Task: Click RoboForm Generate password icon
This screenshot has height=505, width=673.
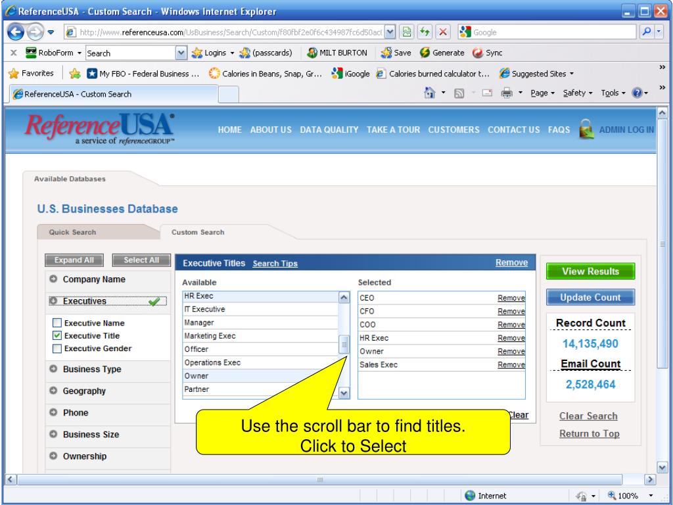Action: (425, 53)
